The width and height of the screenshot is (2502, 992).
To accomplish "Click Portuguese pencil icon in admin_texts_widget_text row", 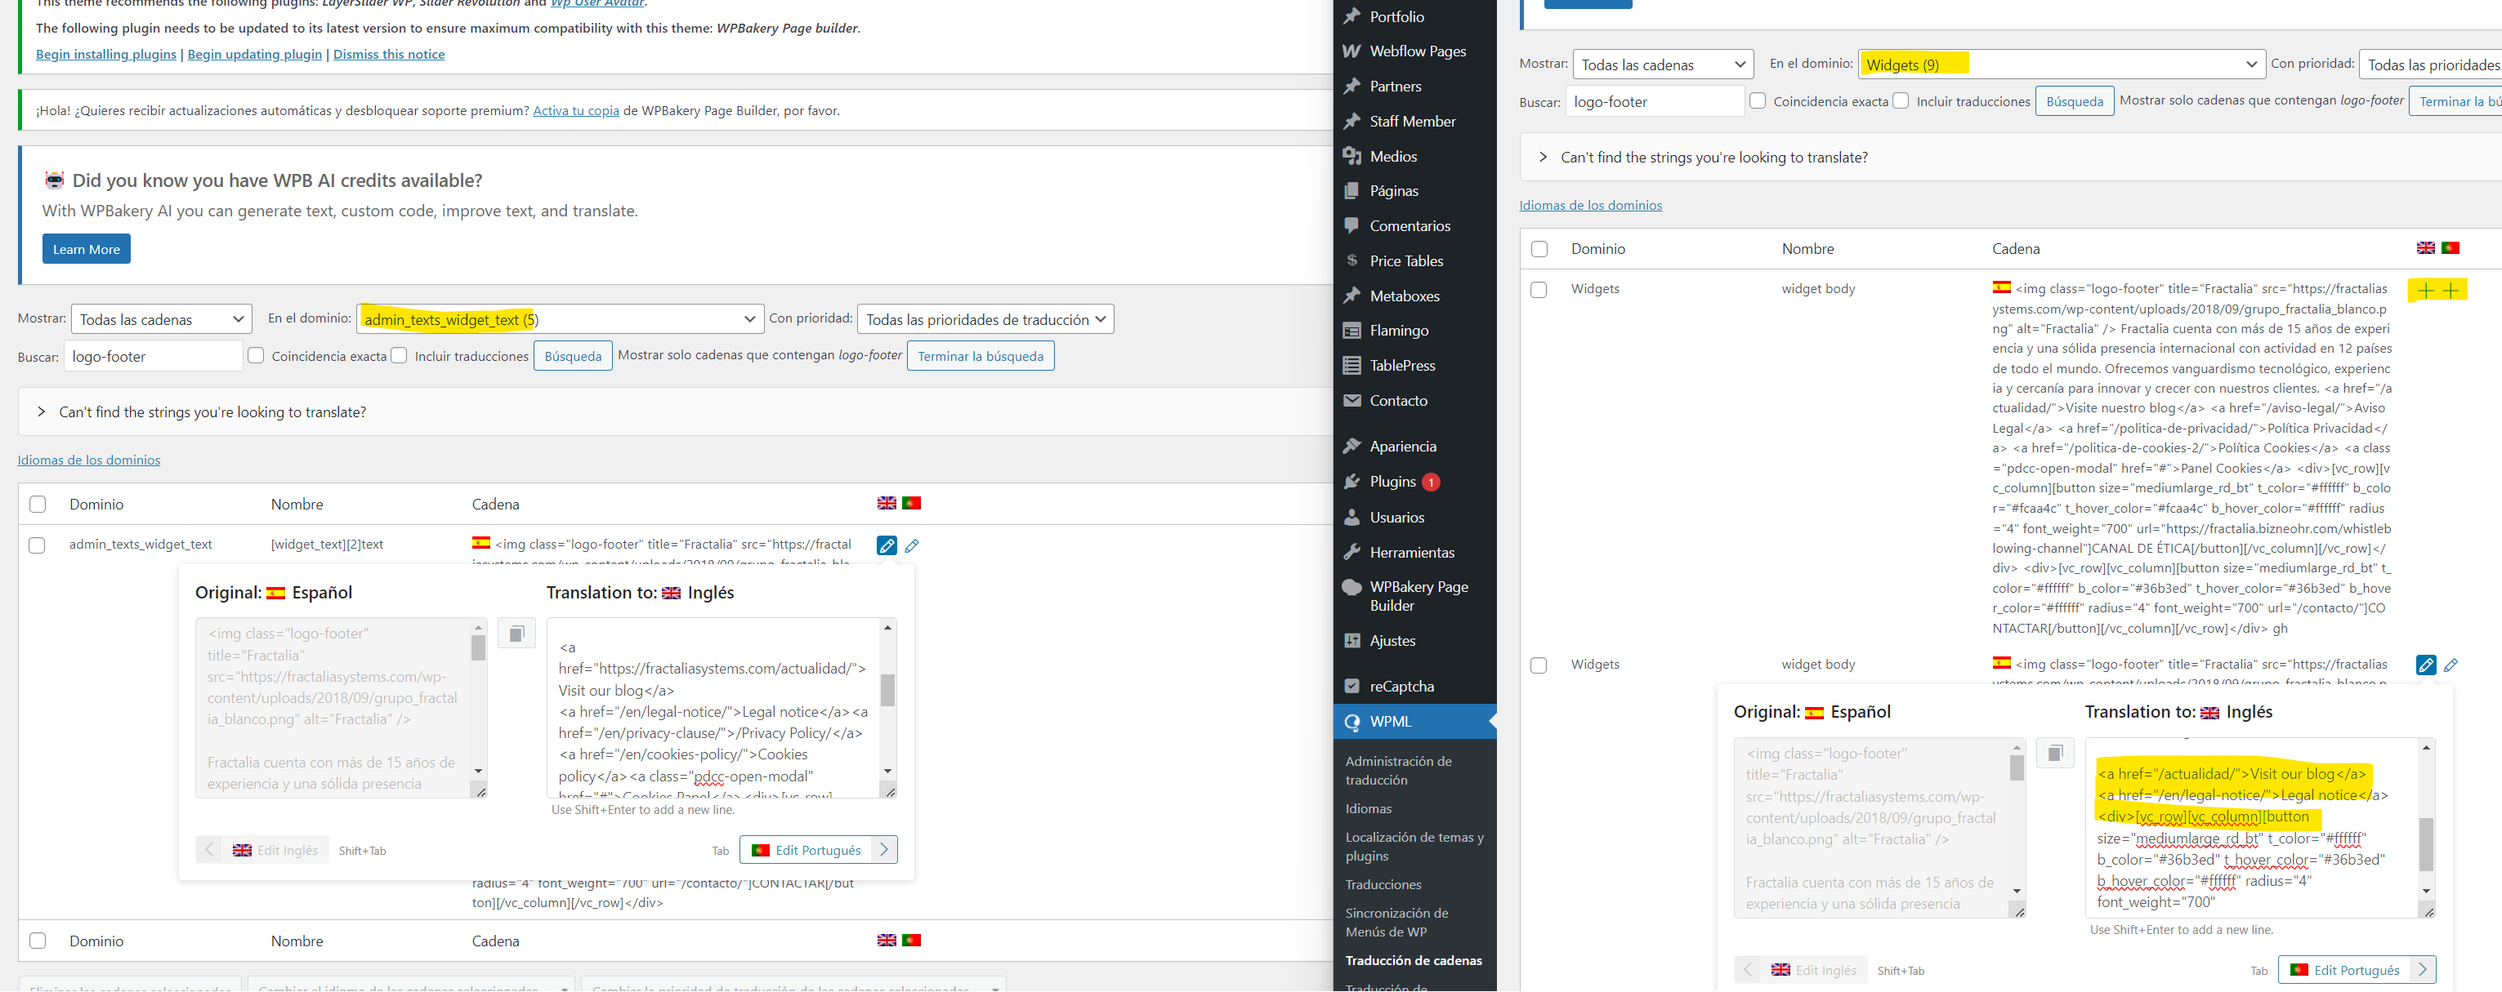I will coord(912,545).
